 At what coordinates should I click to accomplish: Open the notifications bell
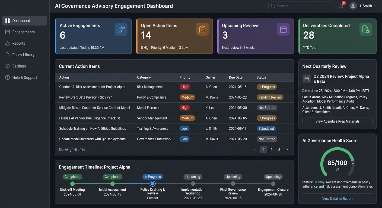click(x=341, y=6)
